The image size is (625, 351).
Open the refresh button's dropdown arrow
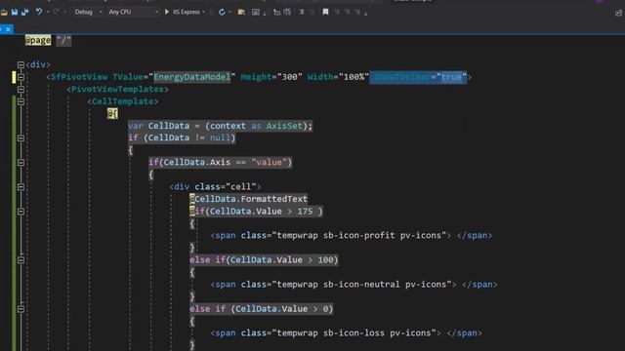tap(229, 13)
